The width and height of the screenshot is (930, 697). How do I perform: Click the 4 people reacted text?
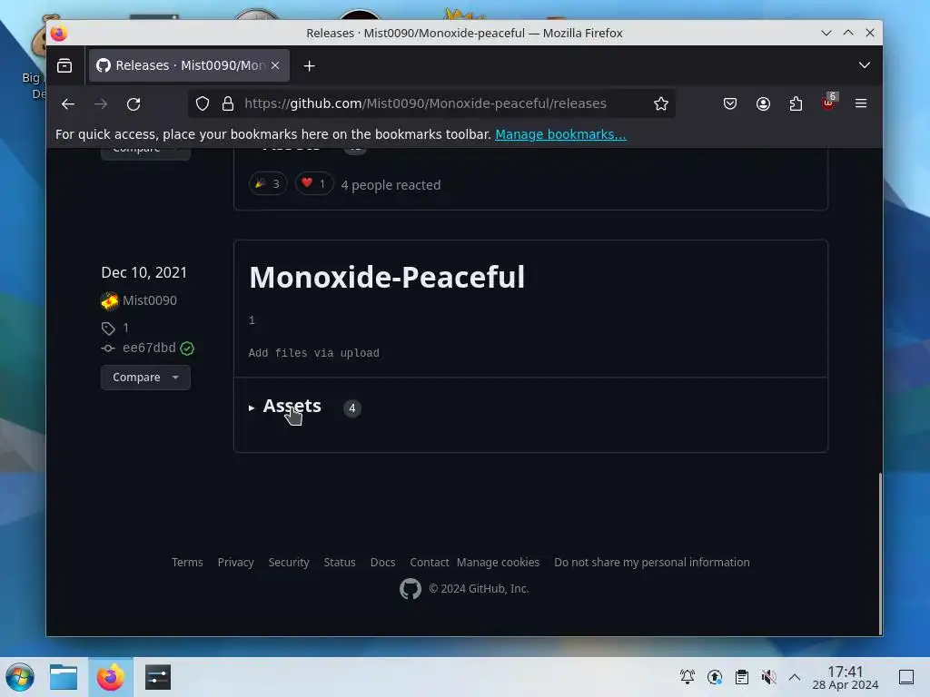391,185
